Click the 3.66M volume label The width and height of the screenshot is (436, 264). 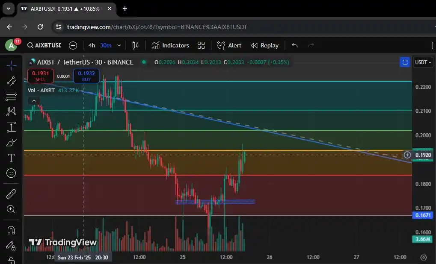point(423,239)
